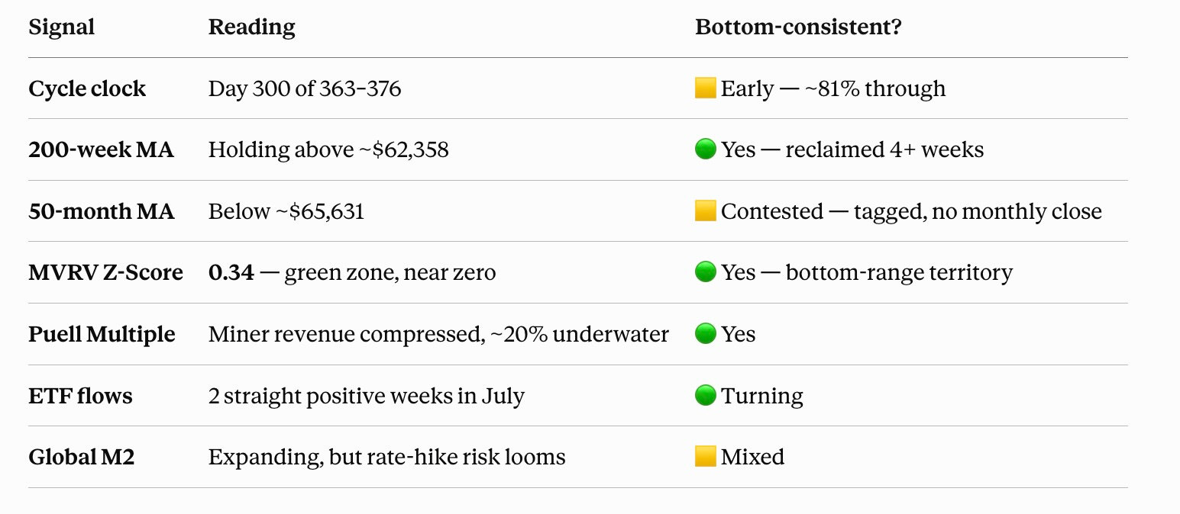The width and height of the screenshot is (1180, 514).
Task: Select the Cycle clock row label
Action: 87,89
